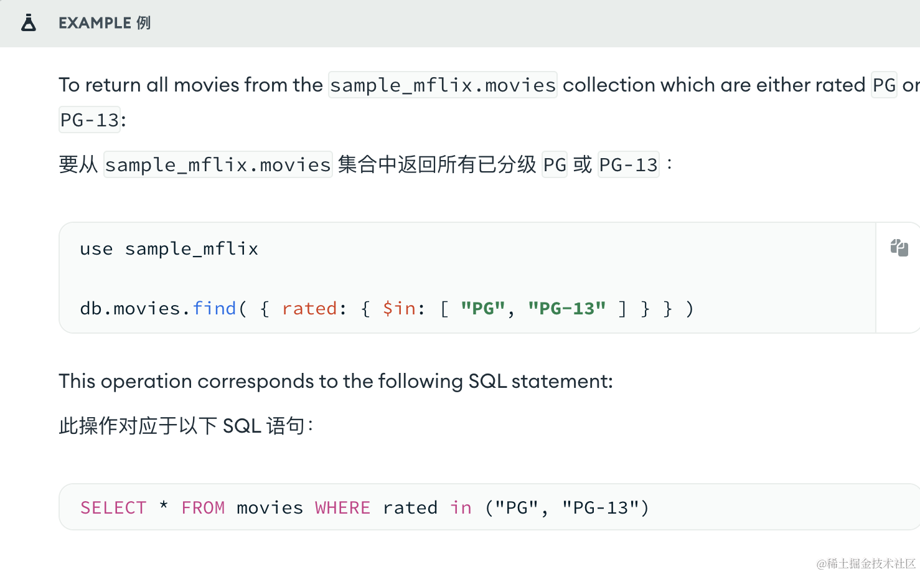The image size is (920, 574).
Task: Click the WHERE keyword in SQL statement
Action: [342, 507]
